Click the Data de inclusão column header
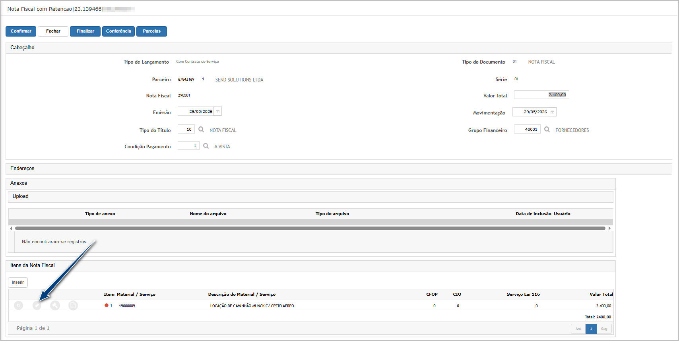679x341 pixels. (533, 214)
